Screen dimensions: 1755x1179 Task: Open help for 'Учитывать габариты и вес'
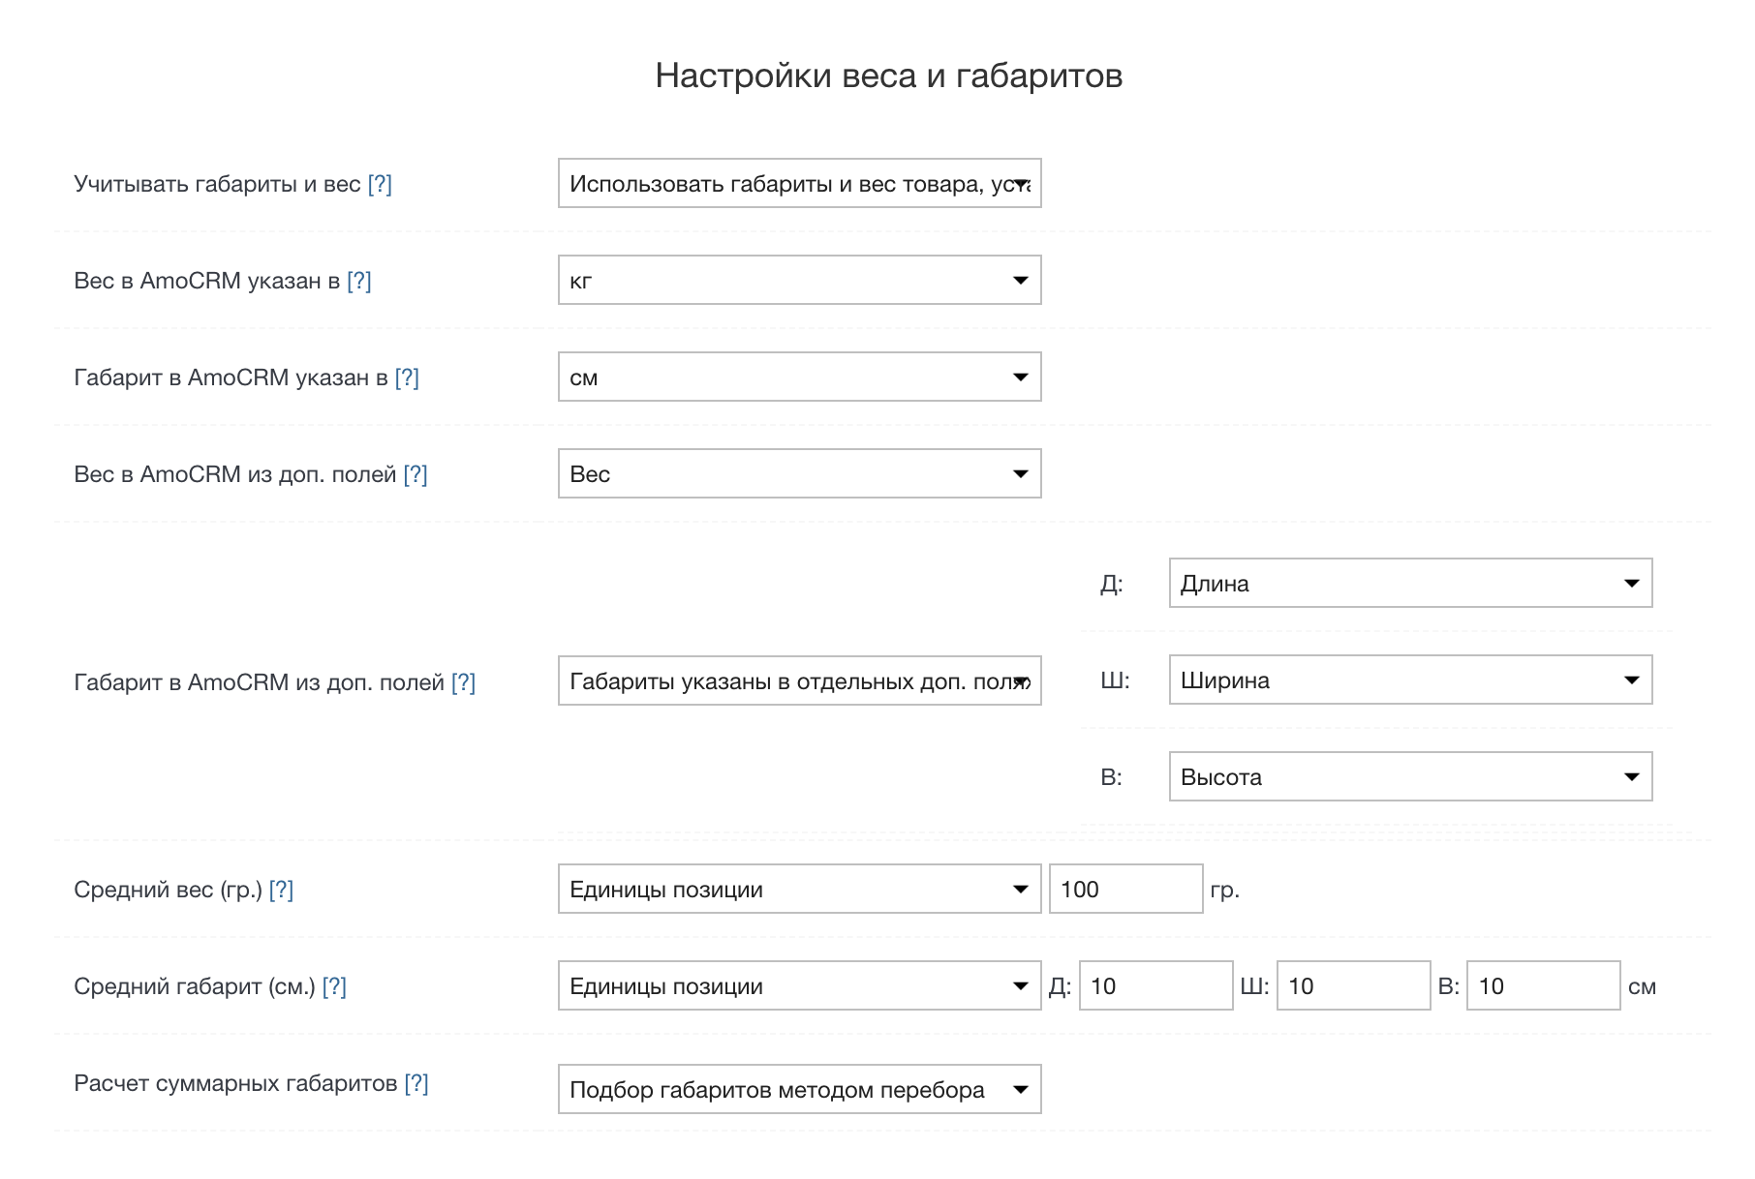tap(380, 184)
